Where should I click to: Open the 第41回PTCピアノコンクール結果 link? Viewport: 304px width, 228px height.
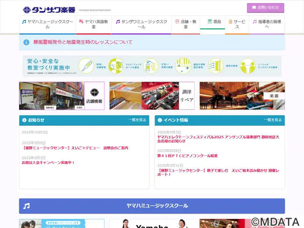(187, 156)
